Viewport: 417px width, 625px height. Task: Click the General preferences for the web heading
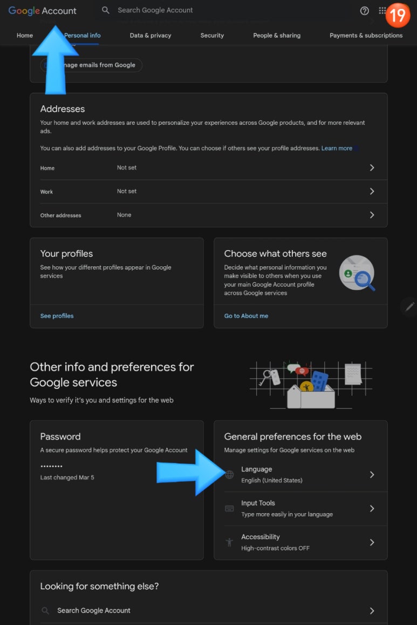[293, 436]
